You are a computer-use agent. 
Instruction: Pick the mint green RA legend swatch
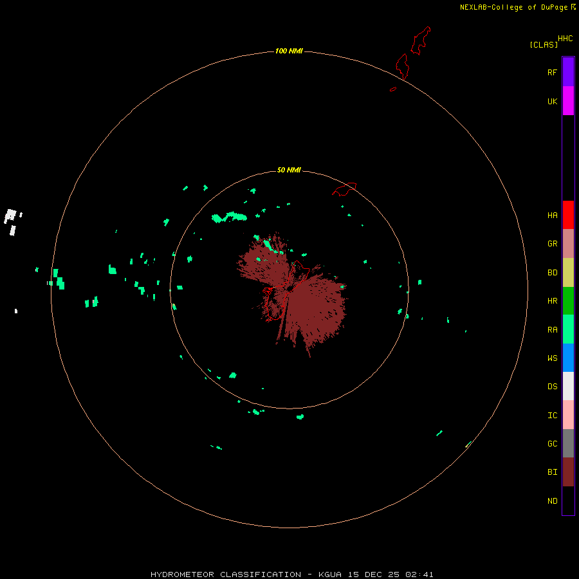568,329
